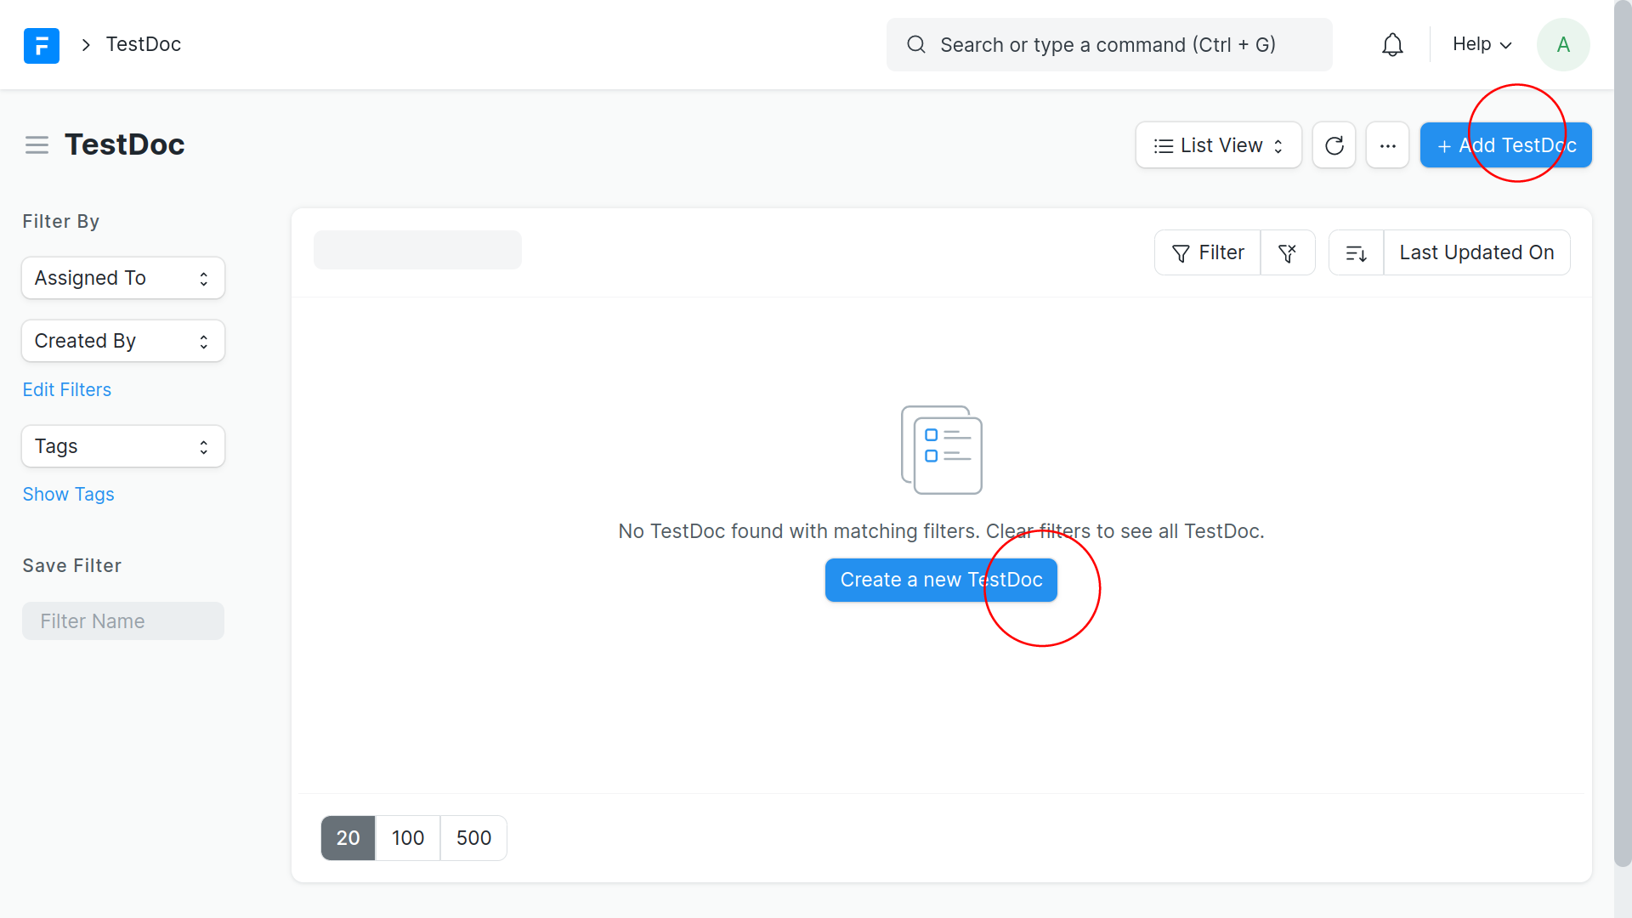Click the Filter Name input field
Viewport: 1632px width, 918px height.
tap(124, 621)
